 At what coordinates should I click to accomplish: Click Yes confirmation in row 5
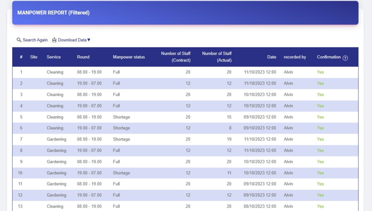pyautogui.click(x=320, y=117)
